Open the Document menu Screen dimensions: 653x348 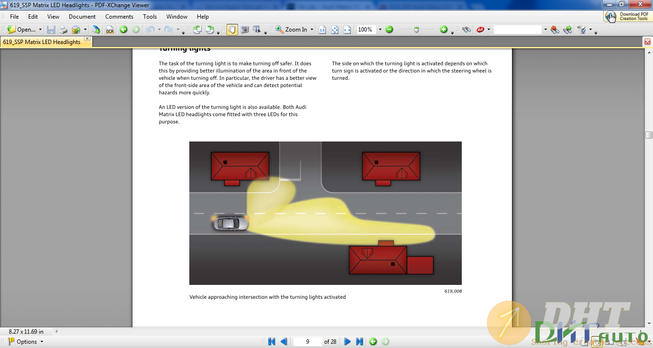(82, 16)
